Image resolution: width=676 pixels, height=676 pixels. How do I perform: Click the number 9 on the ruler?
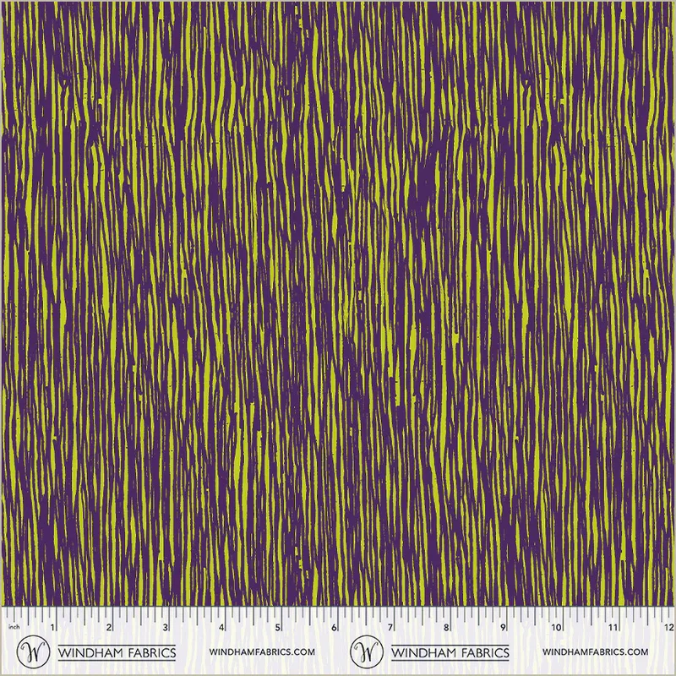click(x=503, y=628)
